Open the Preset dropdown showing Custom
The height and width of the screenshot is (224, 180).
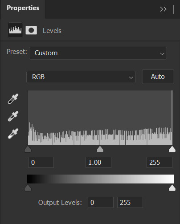click(x=98, y=53)
